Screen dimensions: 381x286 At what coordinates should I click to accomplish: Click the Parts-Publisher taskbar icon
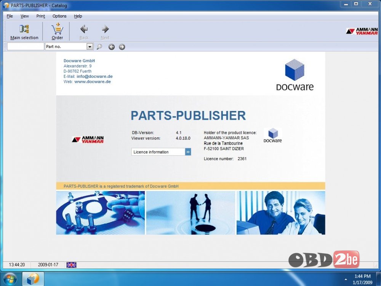click(33, 279)
